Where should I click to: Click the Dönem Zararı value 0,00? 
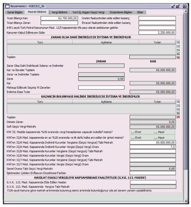152,122
